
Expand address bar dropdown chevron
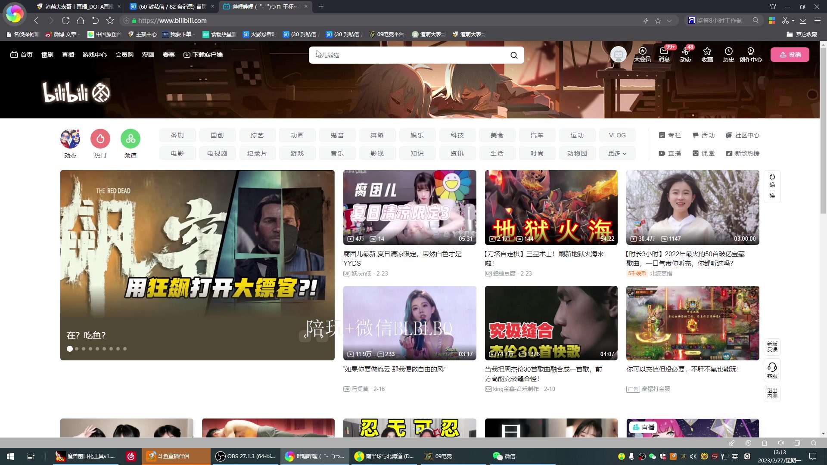[669, 21]
